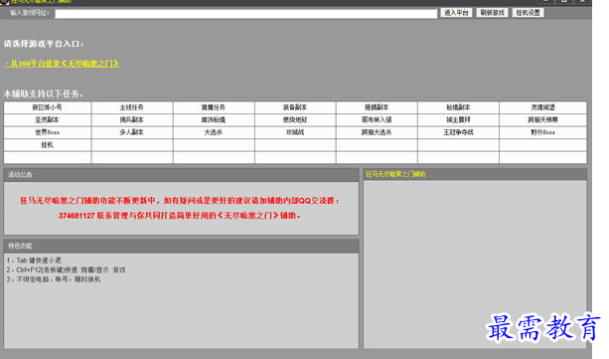Select the 城主膜拜 task cell

[x=458, y=119]
